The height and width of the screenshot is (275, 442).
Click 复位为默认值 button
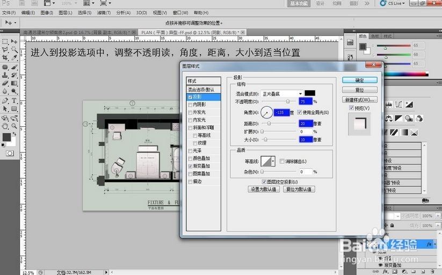coord(299,189)
